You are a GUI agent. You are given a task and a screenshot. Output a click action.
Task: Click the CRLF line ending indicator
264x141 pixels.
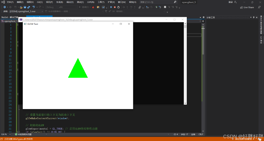(x=201, y=134)
